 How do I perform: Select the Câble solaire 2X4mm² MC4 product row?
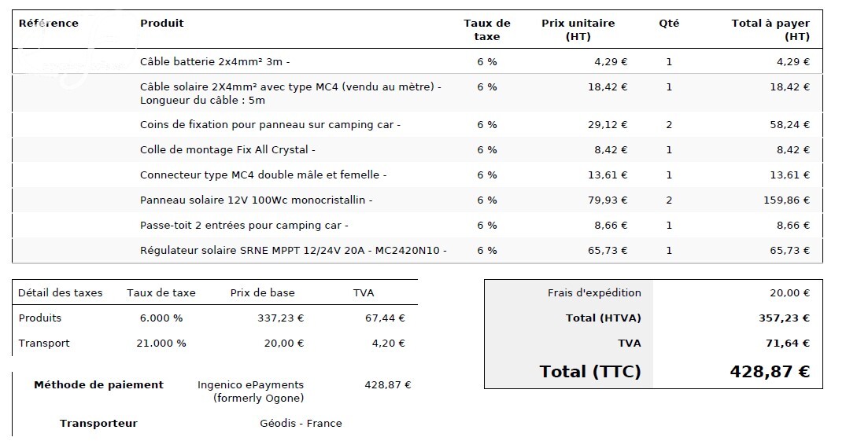click(x=290, y=93)
